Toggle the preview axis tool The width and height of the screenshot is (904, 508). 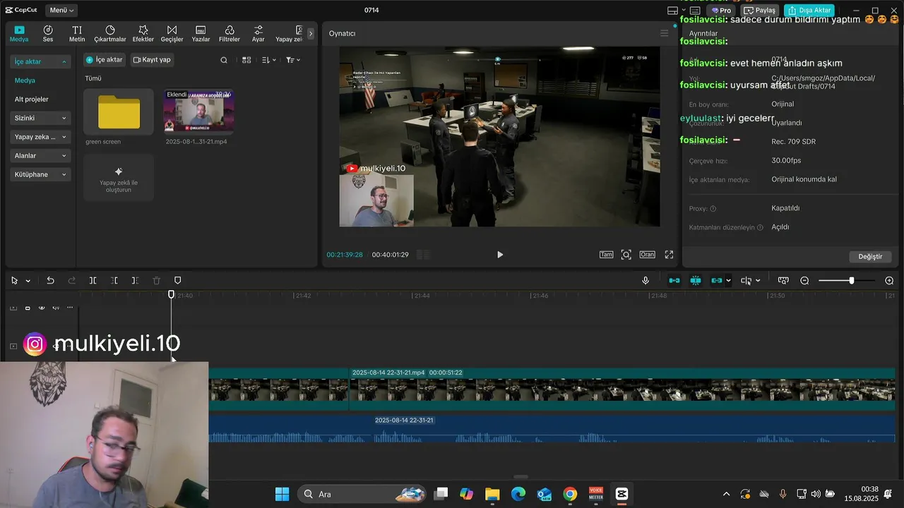746,281
